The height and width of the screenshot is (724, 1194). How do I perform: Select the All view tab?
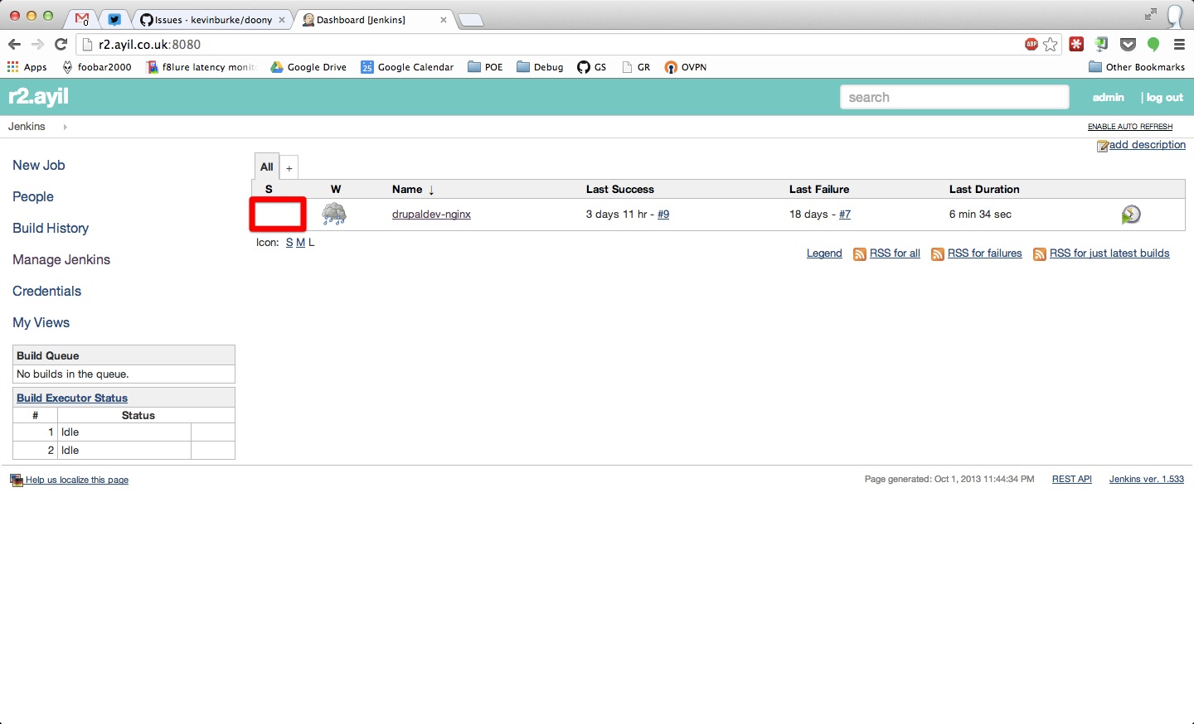click(x=267, y=167)
